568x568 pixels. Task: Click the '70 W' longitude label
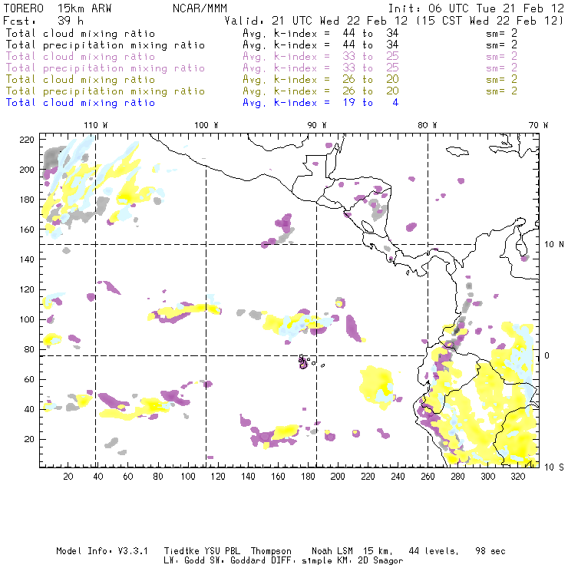point(538,125)
